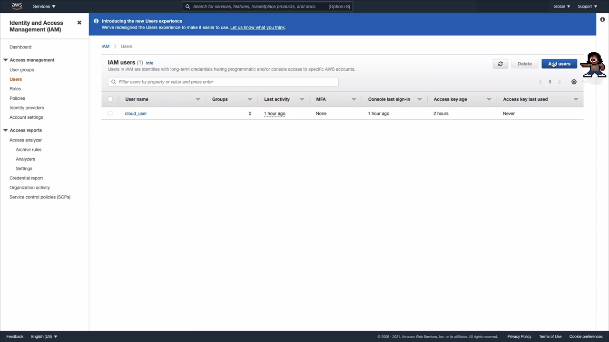Check the cloud_user row checkbox
The width and height of the screenshot is (609, 342).
click(110, 113)
